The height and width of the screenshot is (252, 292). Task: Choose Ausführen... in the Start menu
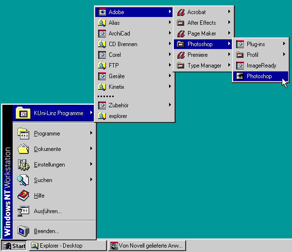click(54, 211)
